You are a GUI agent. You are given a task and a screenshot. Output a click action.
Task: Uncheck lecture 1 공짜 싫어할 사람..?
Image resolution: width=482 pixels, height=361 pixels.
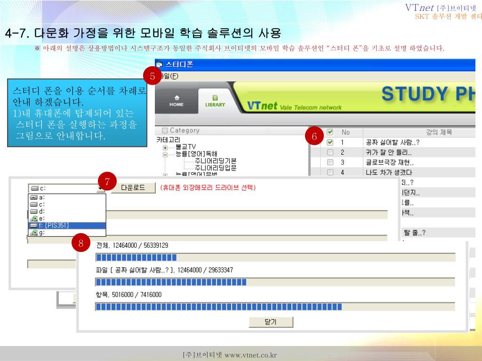330,142
